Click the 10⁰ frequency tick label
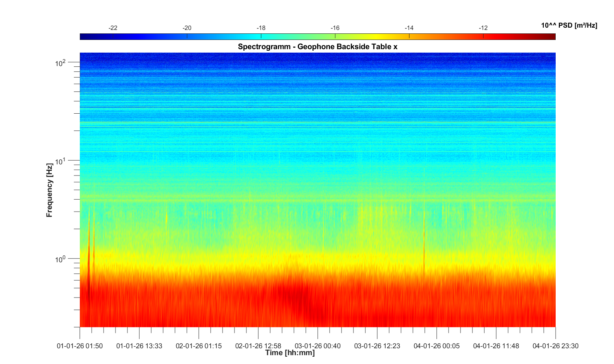The image size is (614, 364). click(x=61, y=260)
